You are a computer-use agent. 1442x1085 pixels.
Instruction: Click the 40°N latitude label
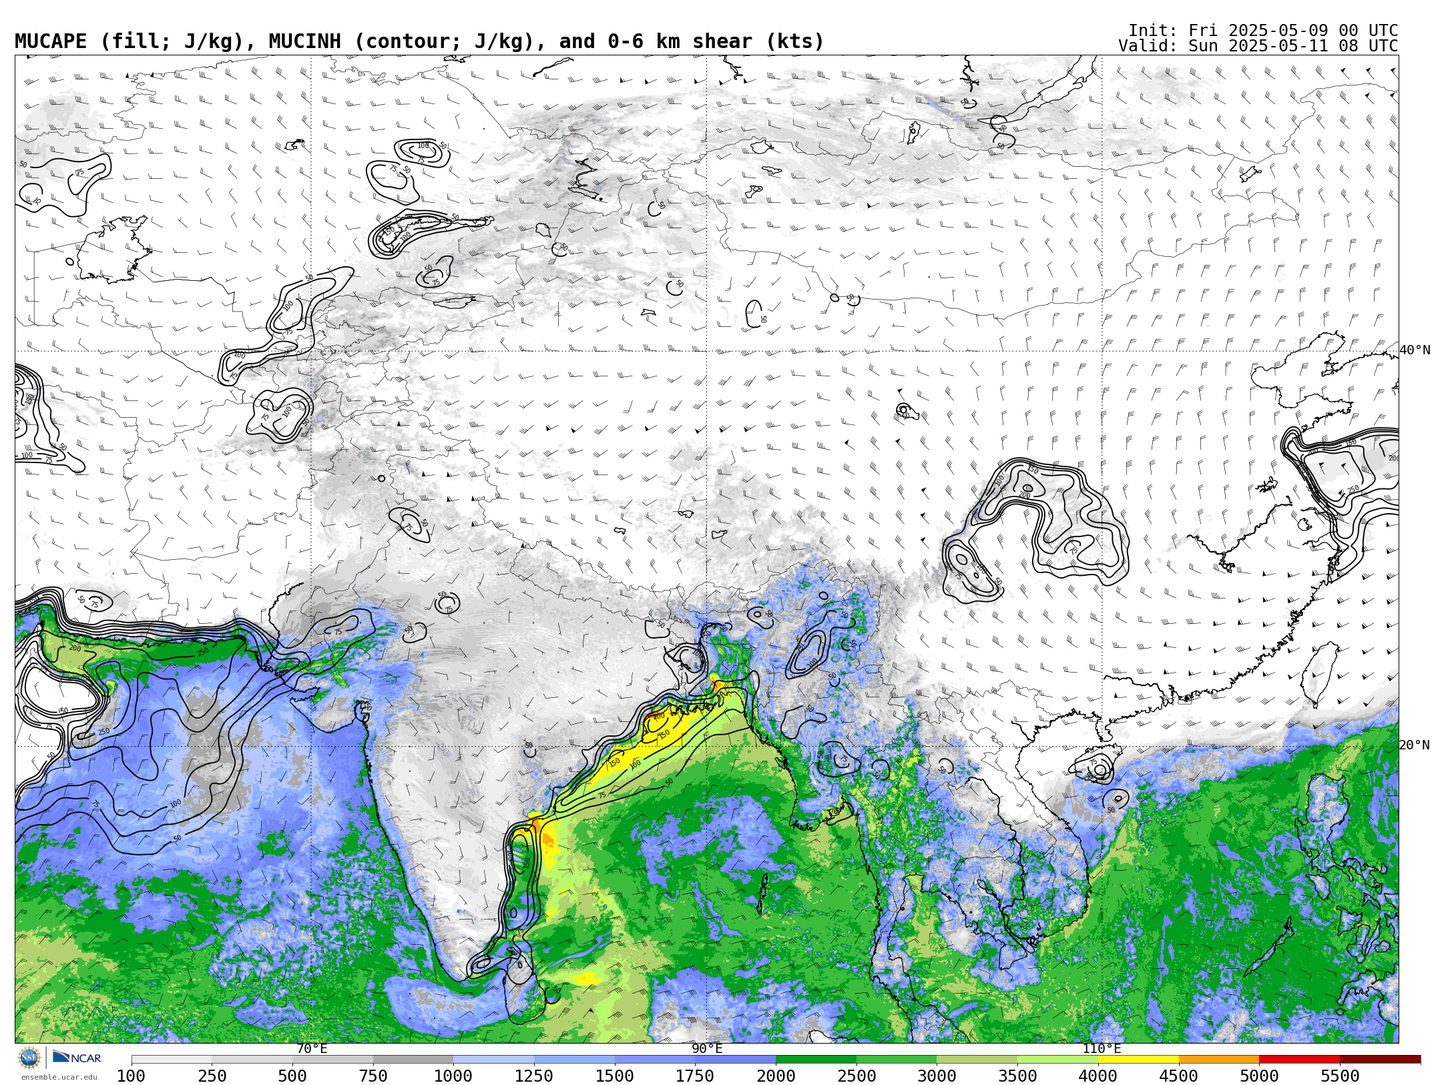[1415, 350]
